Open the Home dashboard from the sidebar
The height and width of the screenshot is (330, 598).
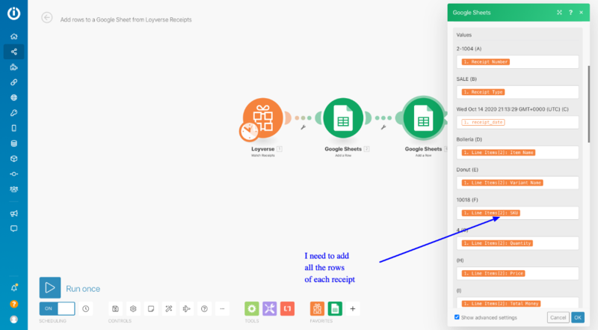pyautogui.click(x=13, y=36)
